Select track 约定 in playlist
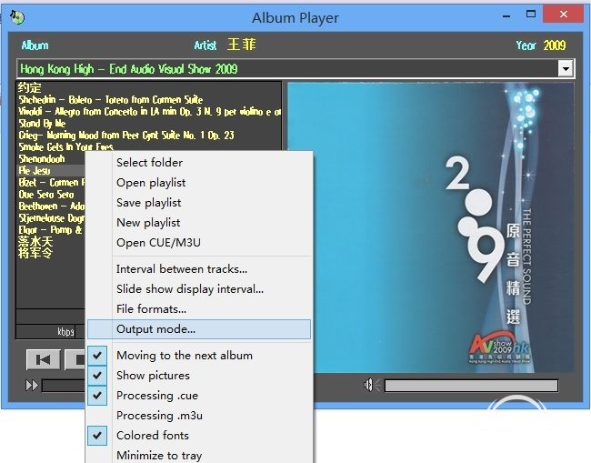 [x=29, y=87]
